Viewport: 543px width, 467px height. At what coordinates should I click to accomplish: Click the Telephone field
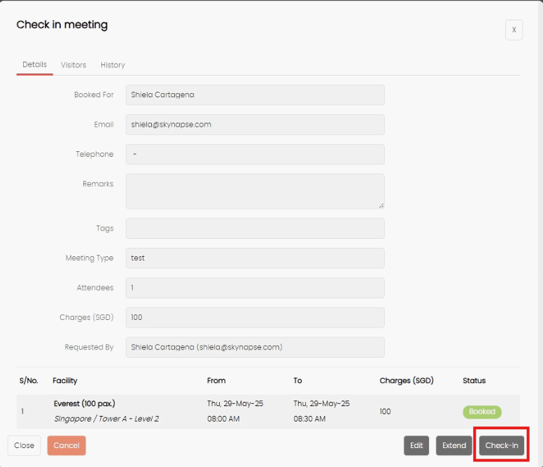click(255, 154)
